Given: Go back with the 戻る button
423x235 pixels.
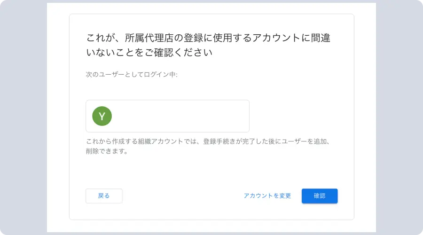Looking at the screenshot, I should 104,196.
